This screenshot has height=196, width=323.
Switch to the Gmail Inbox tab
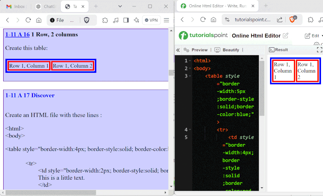(16, 6)
